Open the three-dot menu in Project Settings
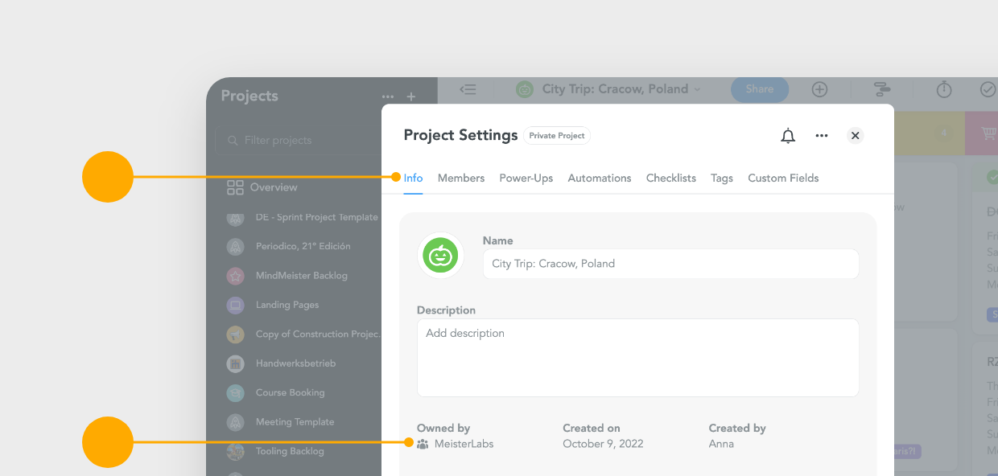998x476 pixels. coord(822,136)
